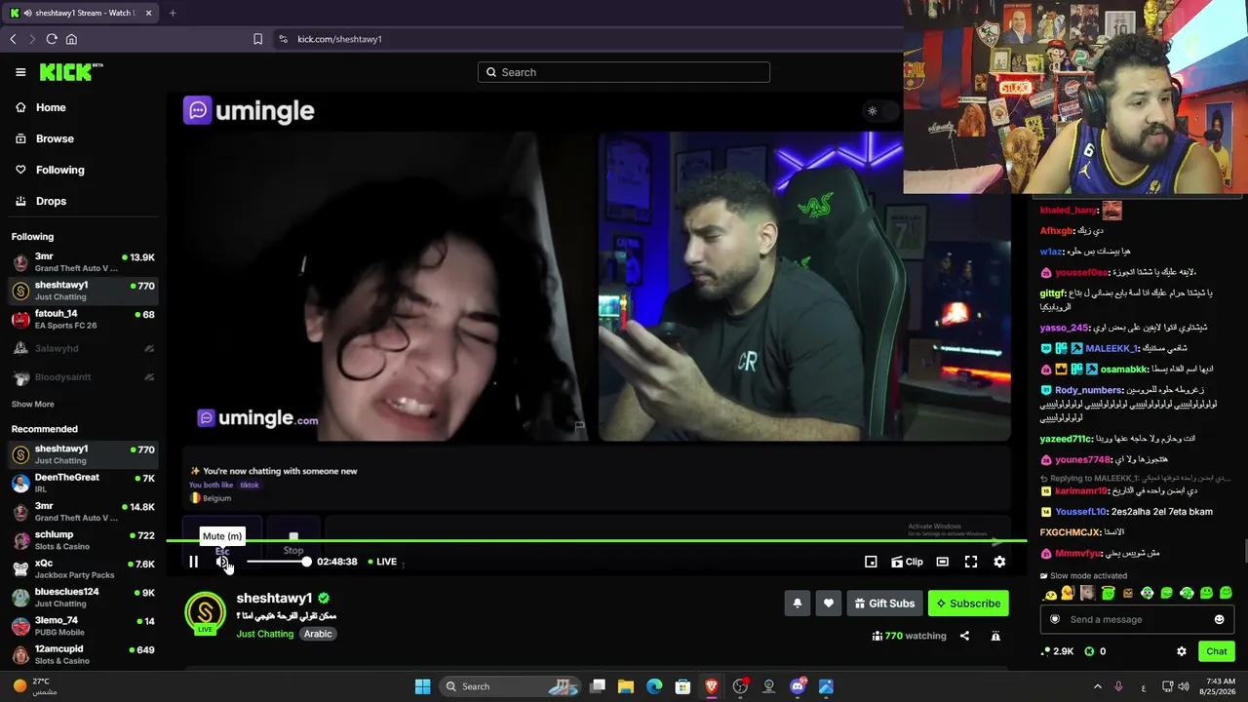Pause the live stream playback
The width and height of the screenshot is (1248, 702).
(x=193, y=562)
